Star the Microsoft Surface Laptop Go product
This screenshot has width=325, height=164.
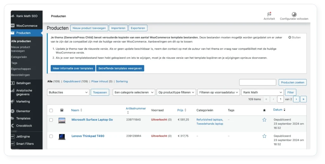point(264,120)
